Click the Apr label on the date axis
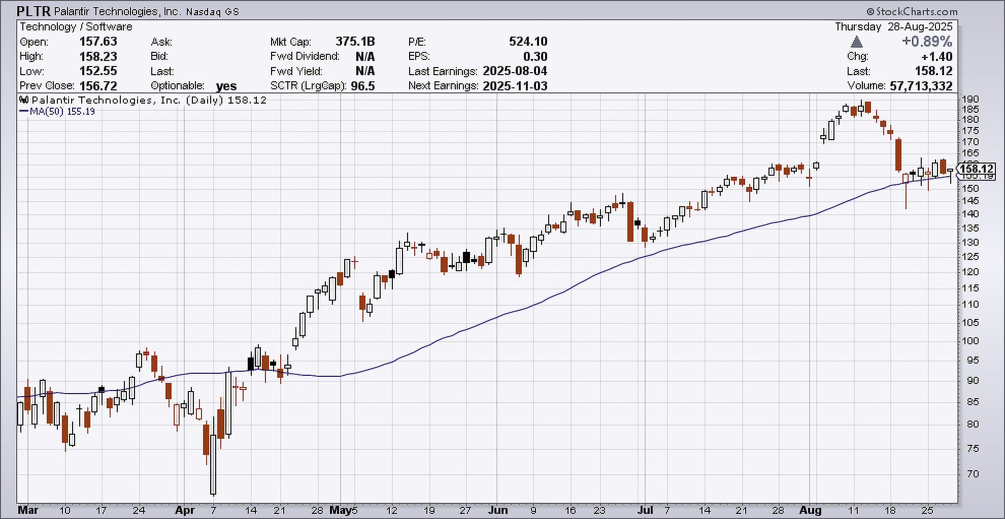 pyautogui.click(x=185, y=510)
